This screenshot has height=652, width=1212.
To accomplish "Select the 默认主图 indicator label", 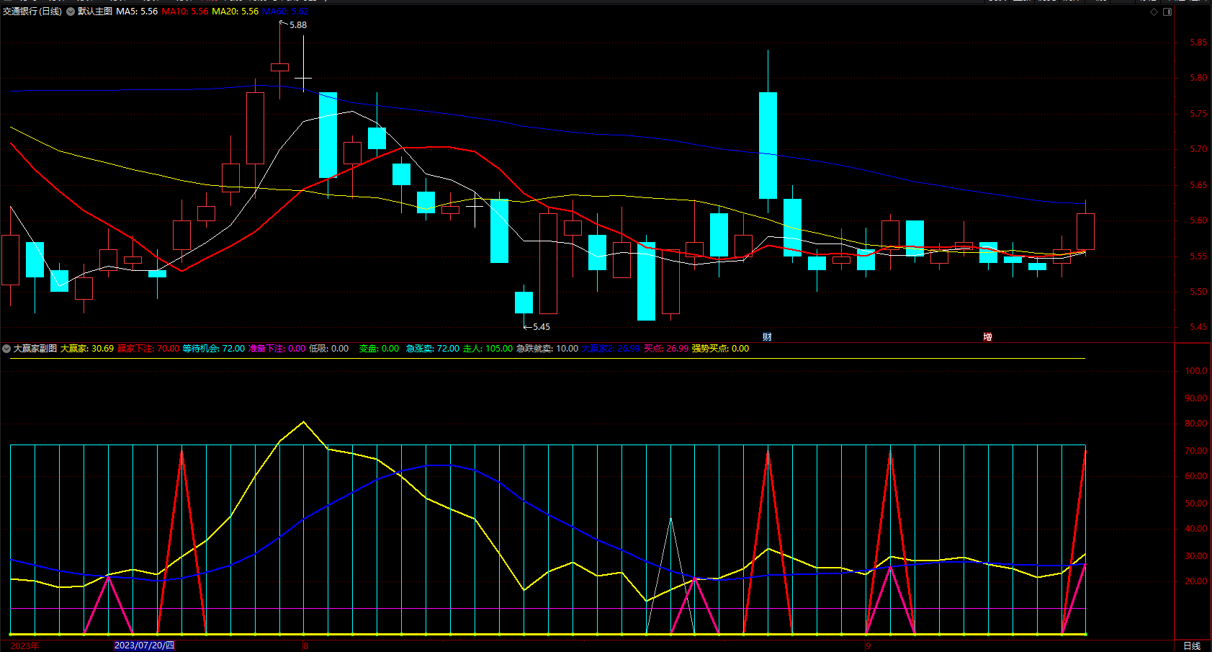I will click(x=95, y=12).
